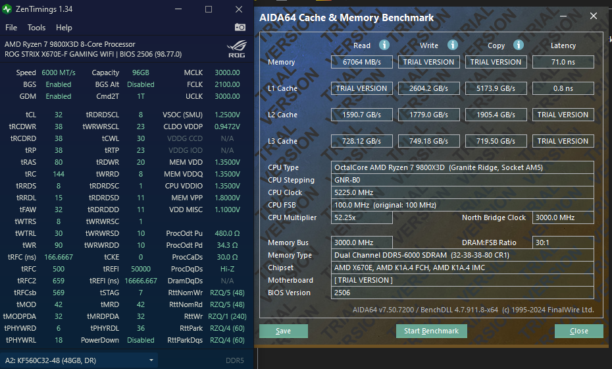Click the Save button in AIDA64
The width and height of the screenshot is (612, 369).
tap(284, 331)
